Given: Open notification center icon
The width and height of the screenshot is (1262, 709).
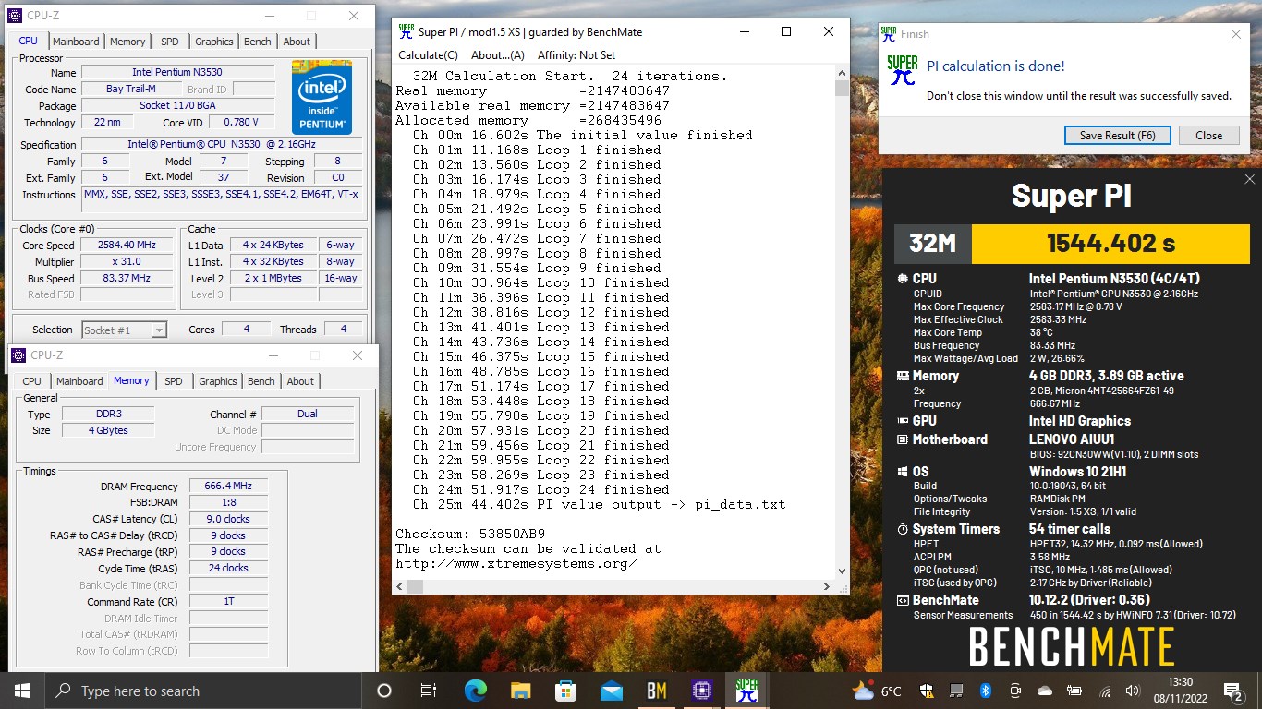Looking at the screenshot, I should point(1232,691).
